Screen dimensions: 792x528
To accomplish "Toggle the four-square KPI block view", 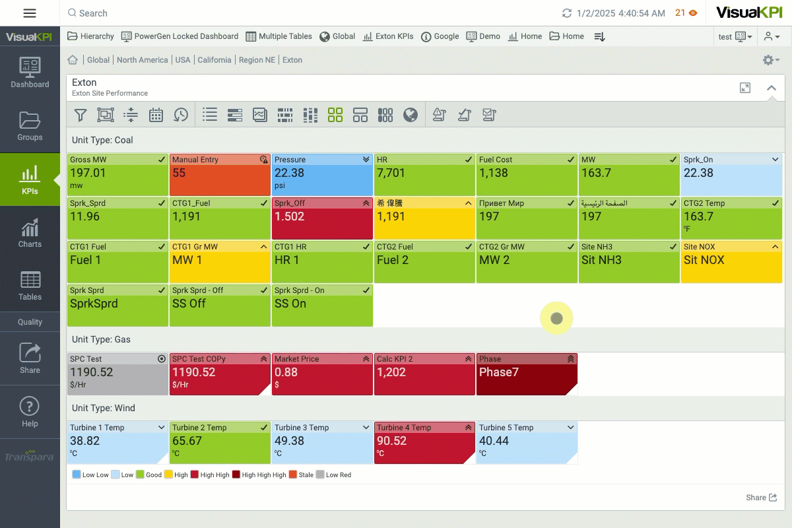I will tap(335, 115).
